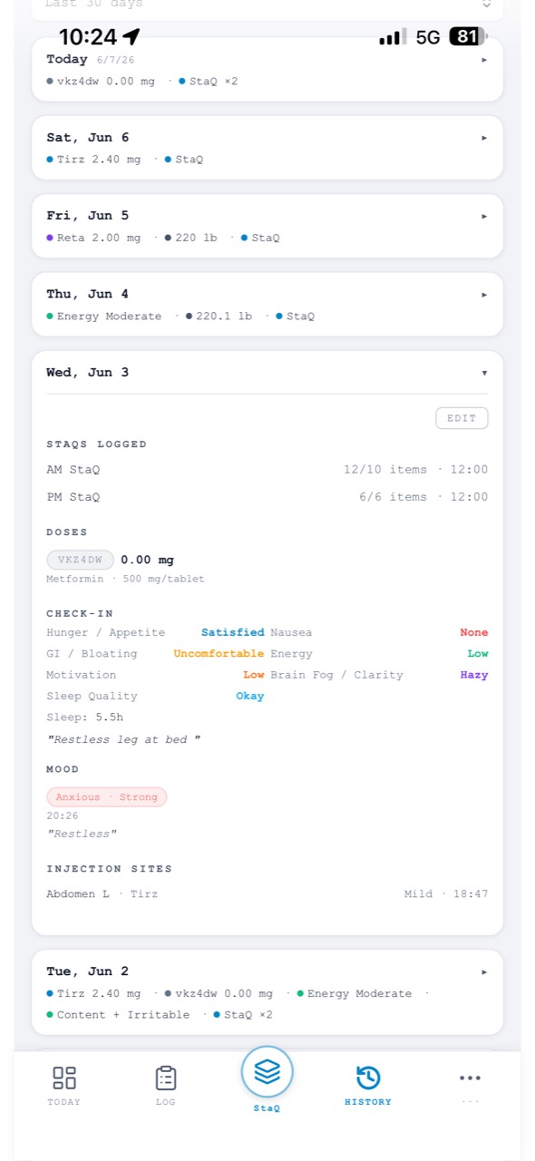The height and width of the screenshot is (1161, 535).
Task: Tap the Anxious · Strong mood tag
Action: [x=107, y=797]
